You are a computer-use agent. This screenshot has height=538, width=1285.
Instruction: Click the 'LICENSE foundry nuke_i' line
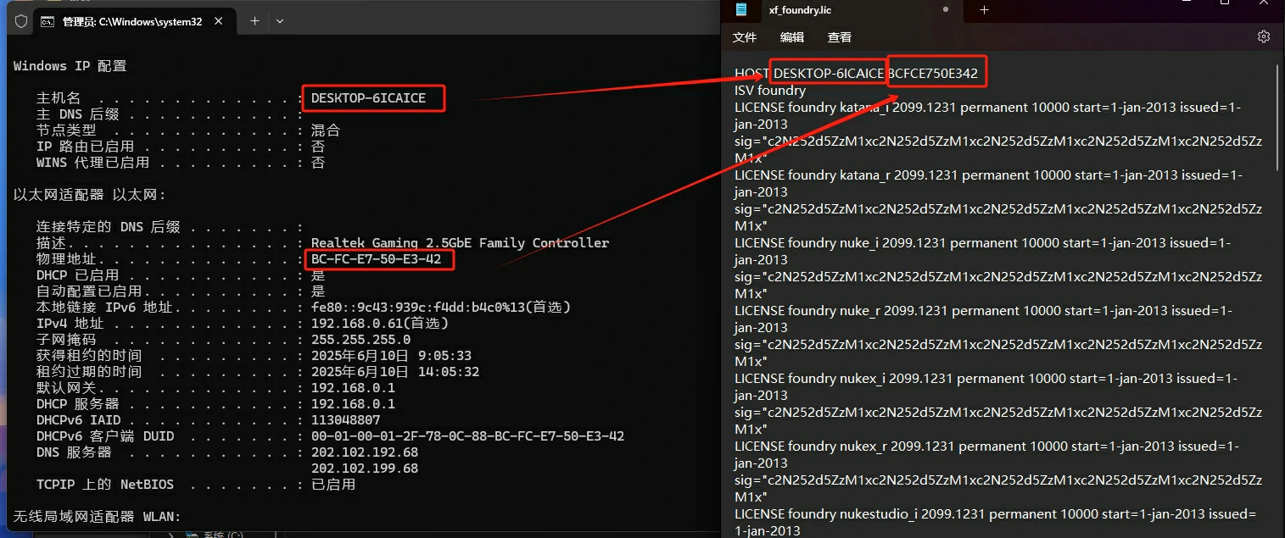click(x=982, y=243)
